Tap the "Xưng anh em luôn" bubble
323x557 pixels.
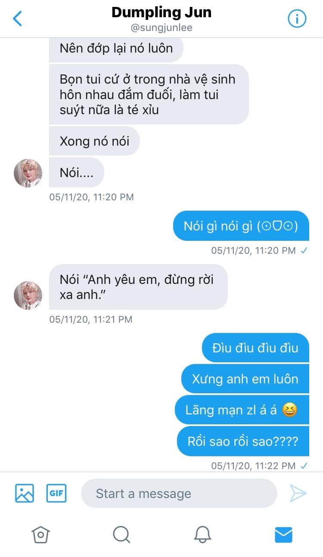click(245, 379)
